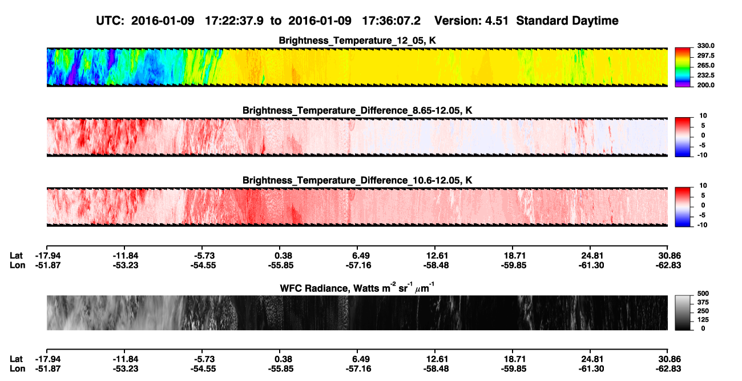The height and width of the screenshot is (381, 742).
Task: Click longitude -59.85 on the axis below WFC panel
Action: tap(513, 368)
